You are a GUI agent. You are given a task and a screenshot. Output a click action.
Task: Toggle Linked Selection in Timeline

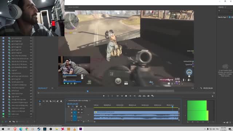tap(77, 107)
